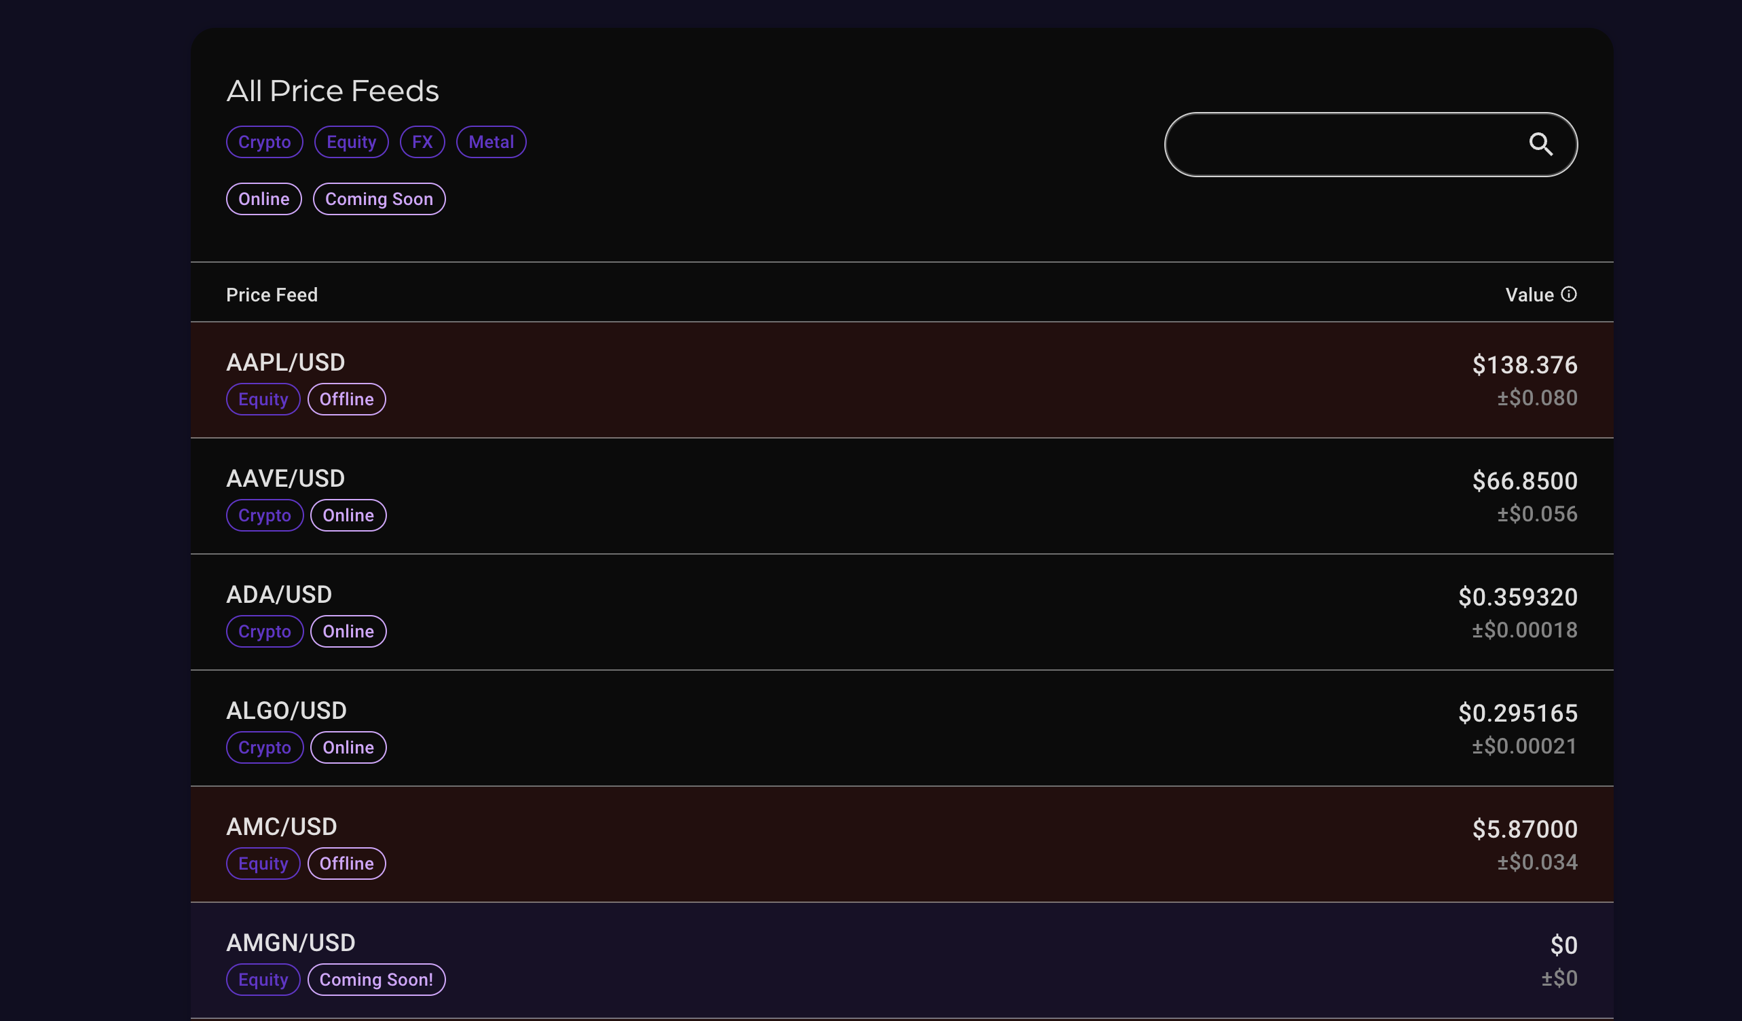Viewport: 1742px width, 1021px height.
Task: Toggle the Coming Soon status filter
Action: 379,199
